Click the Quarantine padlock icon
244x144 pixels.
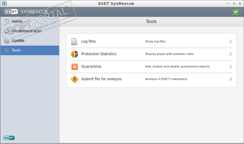75,67
